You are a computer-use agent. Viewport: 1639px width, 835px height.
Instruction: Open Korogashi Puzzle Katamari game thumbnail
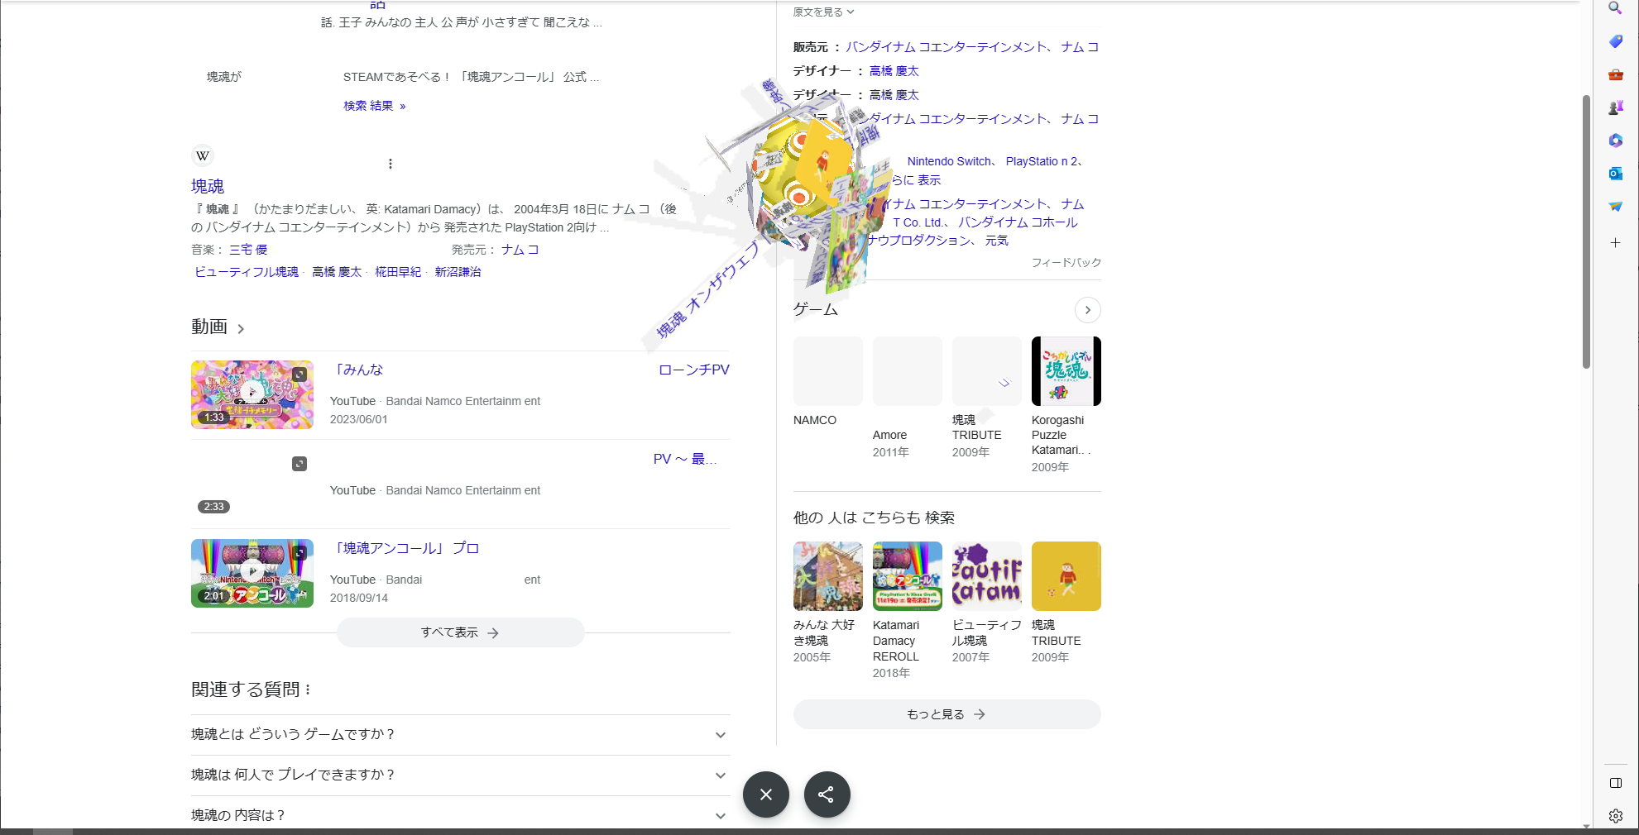point(1066,371)
